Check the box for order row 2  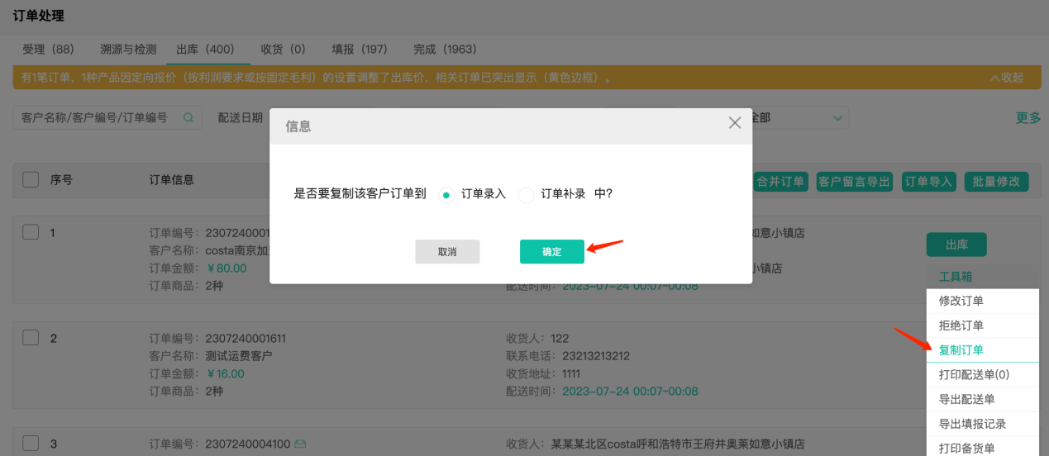point(31,337)
